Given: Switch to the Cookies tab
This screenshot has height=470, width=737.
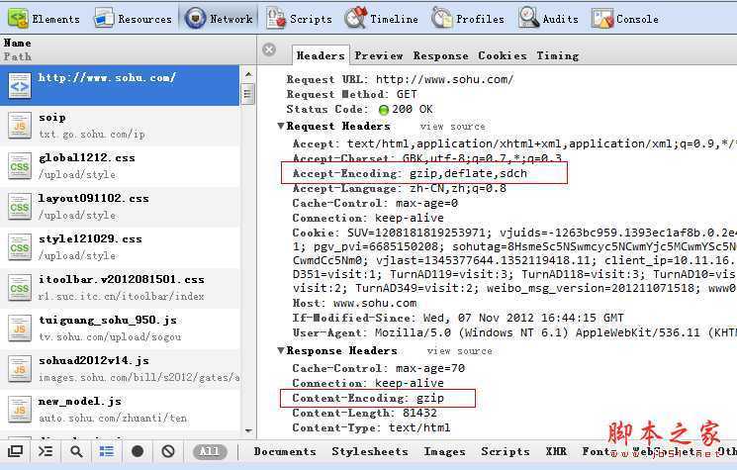Looking at the screenshot, I should pos(503,55).
